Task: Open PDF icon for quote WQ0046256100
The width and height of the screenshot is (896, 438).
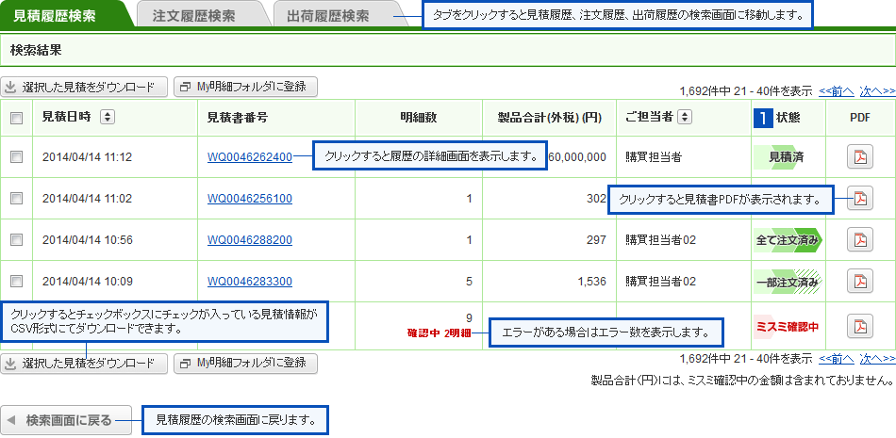Action: pos(859,199)
